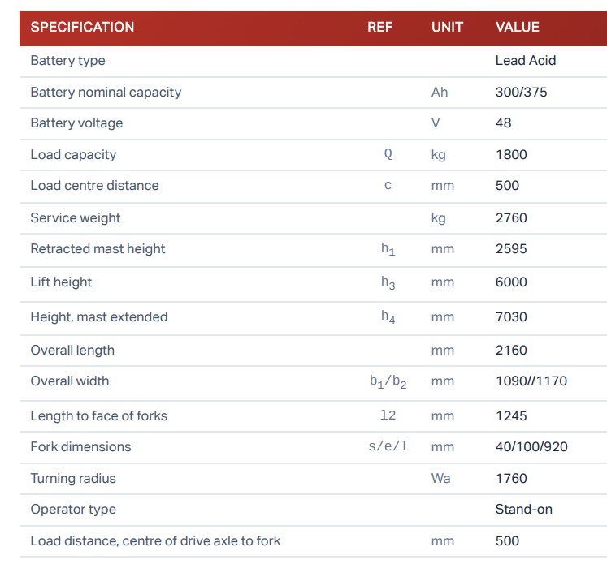Click the UNIT column header
Screen dimensions: 607x564
click(x=447, y=27)
